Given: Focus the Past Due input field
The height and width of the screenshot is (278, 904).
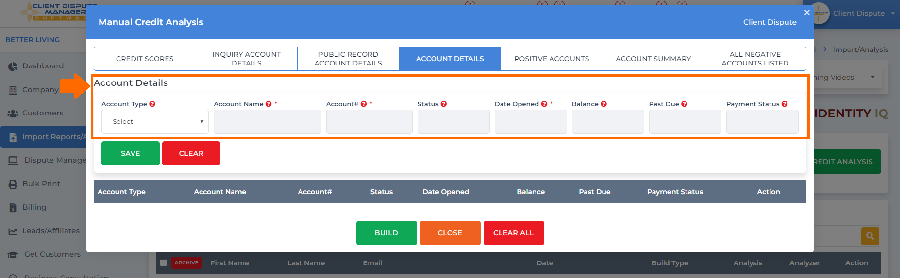Looking at the screenshot, I should pyautogui.click(x=685, y=122).
